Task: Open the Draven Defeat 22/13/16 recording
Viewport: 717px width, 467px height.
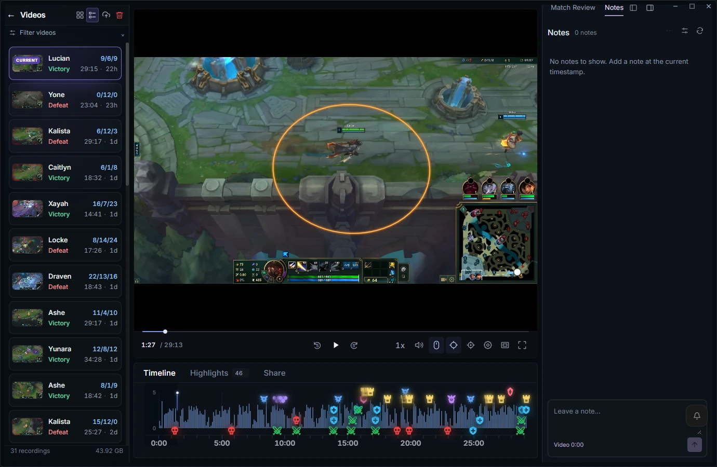Action: pyautogui.click(x=65, y=281)
